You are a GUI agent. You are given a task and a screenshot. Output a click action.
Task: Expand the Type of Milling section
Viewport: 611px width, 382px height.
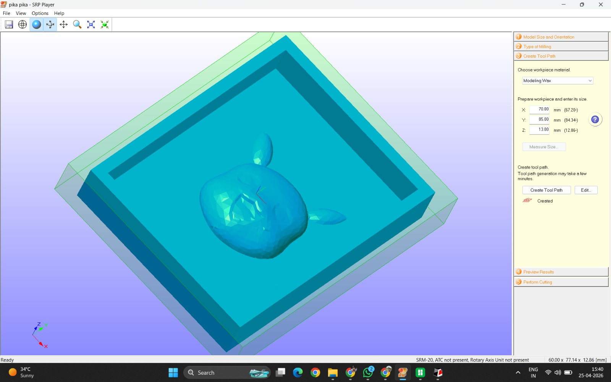click(x=561, y=46)
